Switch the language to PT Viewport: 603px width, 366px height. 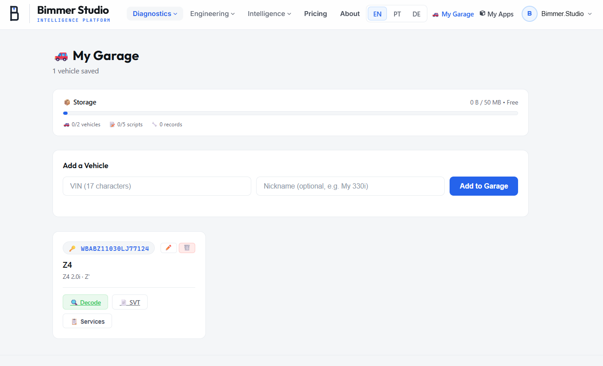[397, 14]
